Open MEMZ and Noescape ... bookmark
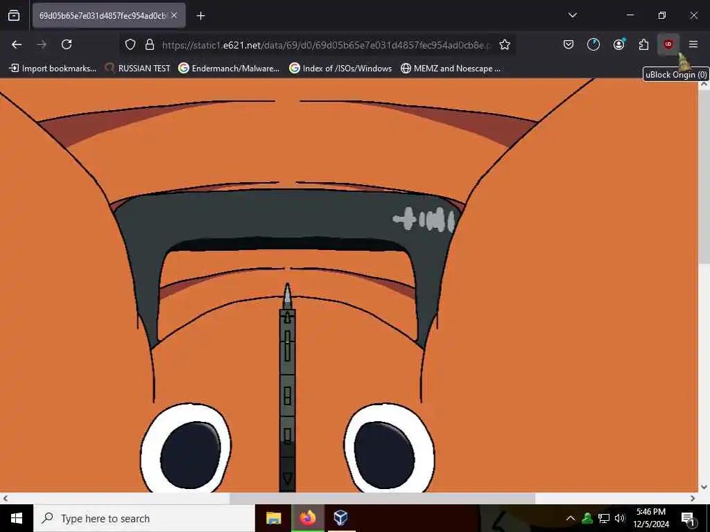The image size is (710, 532). (x=451, y=69)
